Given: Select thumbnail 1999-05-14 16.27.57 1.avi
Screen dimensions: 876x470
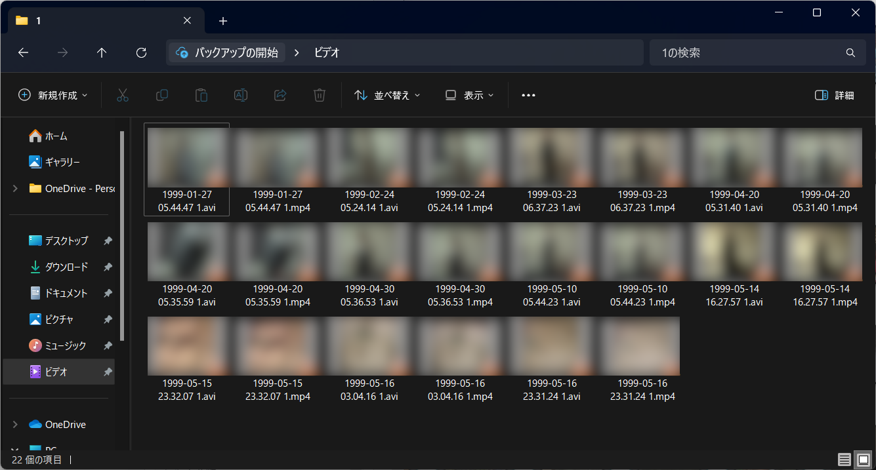Looking at the screenshot, I should 734,266.
